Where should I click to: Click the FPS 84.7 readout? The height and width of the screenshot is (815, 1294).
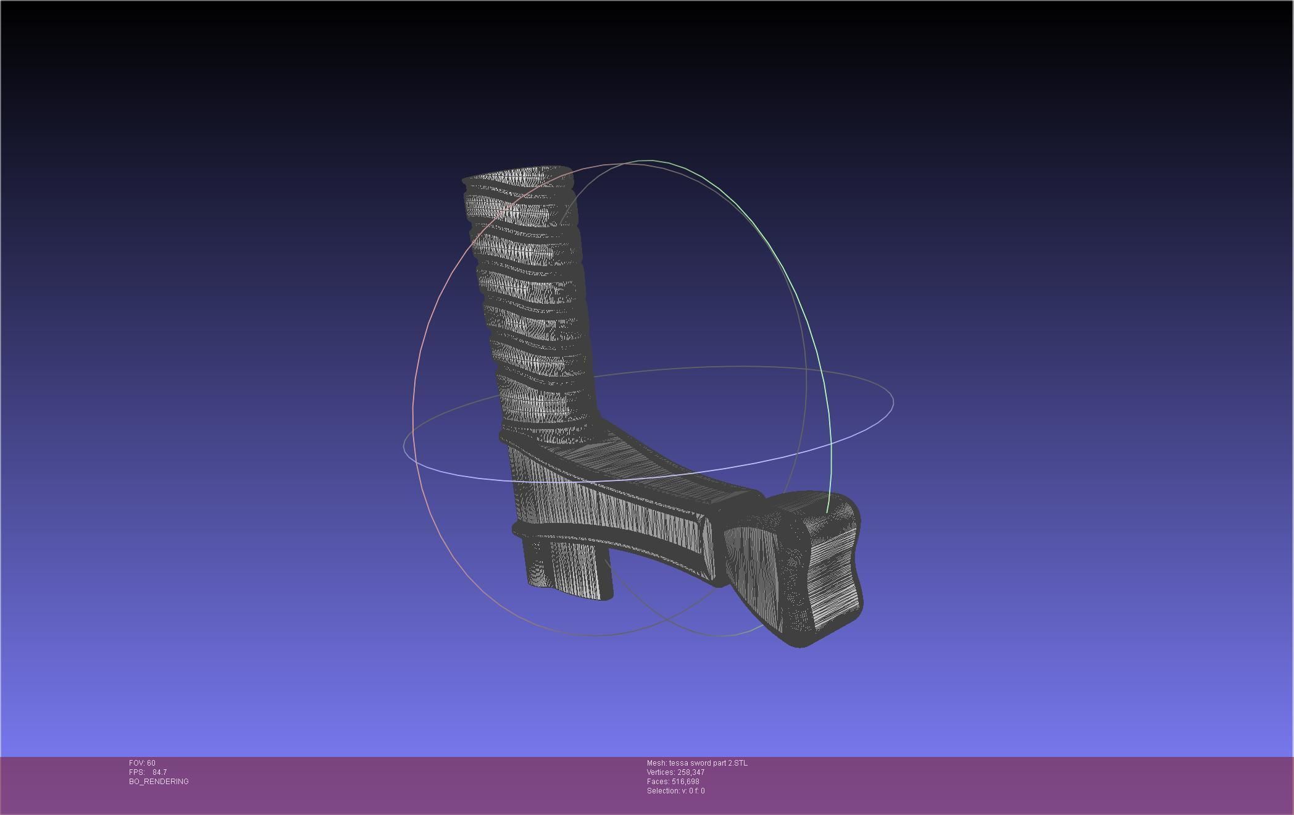point(148,772)
